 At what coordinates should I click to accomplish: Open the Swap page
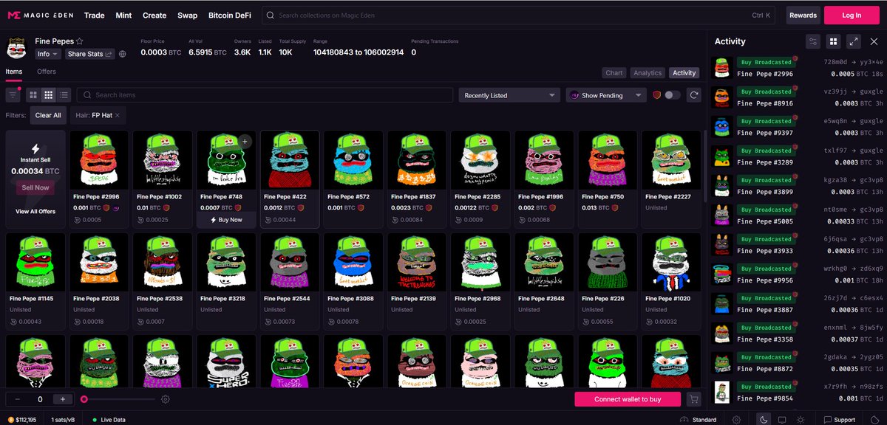[187, 15]
